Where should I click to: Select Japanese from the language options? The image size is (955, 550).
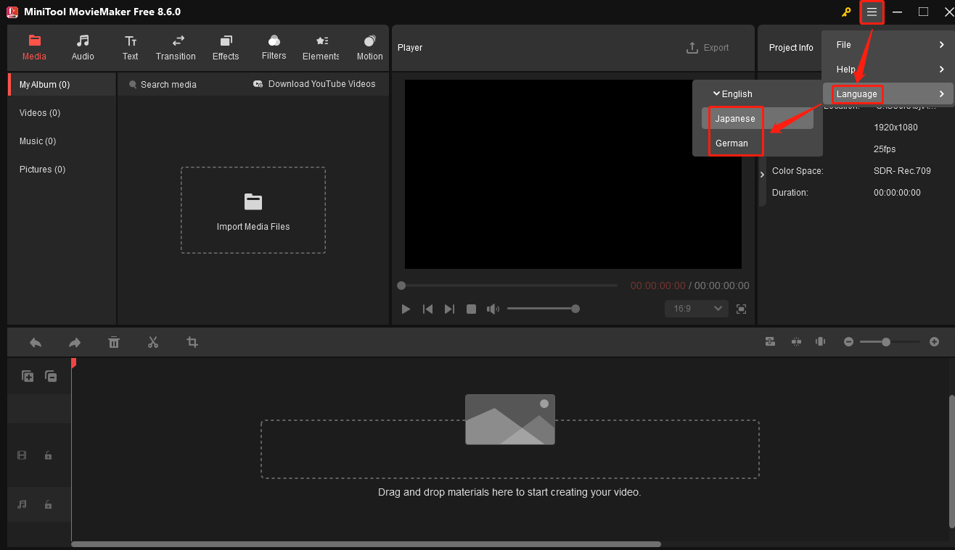734,118
